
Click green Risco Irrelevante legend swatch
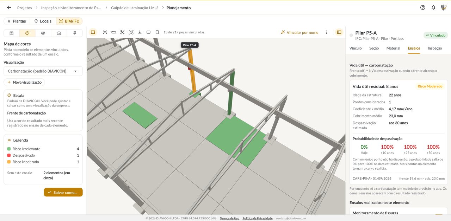click(x=9, y=149)
